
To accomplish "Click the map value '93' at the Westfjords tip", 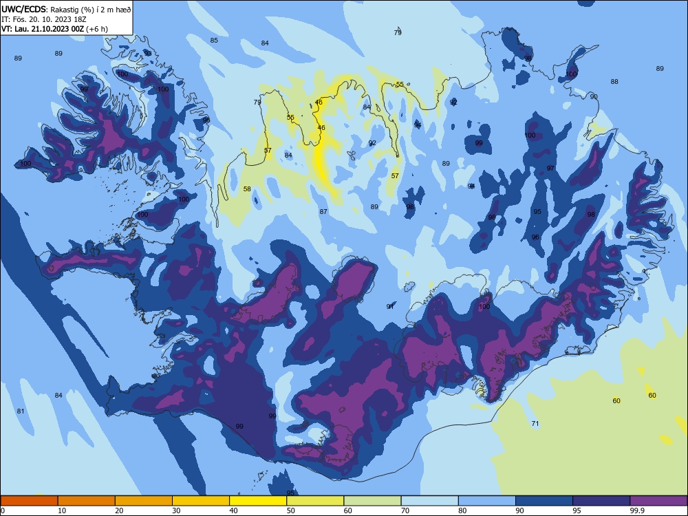I will [148, 54].
